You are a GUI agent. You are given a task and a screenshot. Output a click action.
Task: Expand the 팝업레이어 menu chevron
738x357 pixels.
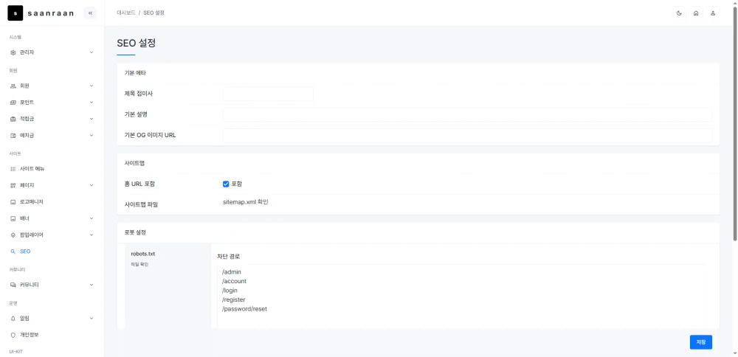tap(92, 235)
